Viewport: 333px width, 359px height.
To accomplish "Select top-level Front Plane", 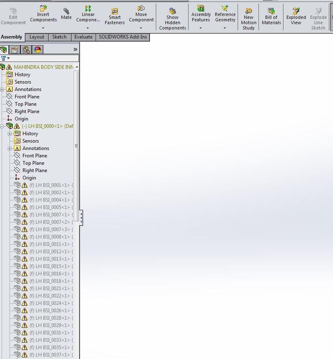I will (27, 97).
